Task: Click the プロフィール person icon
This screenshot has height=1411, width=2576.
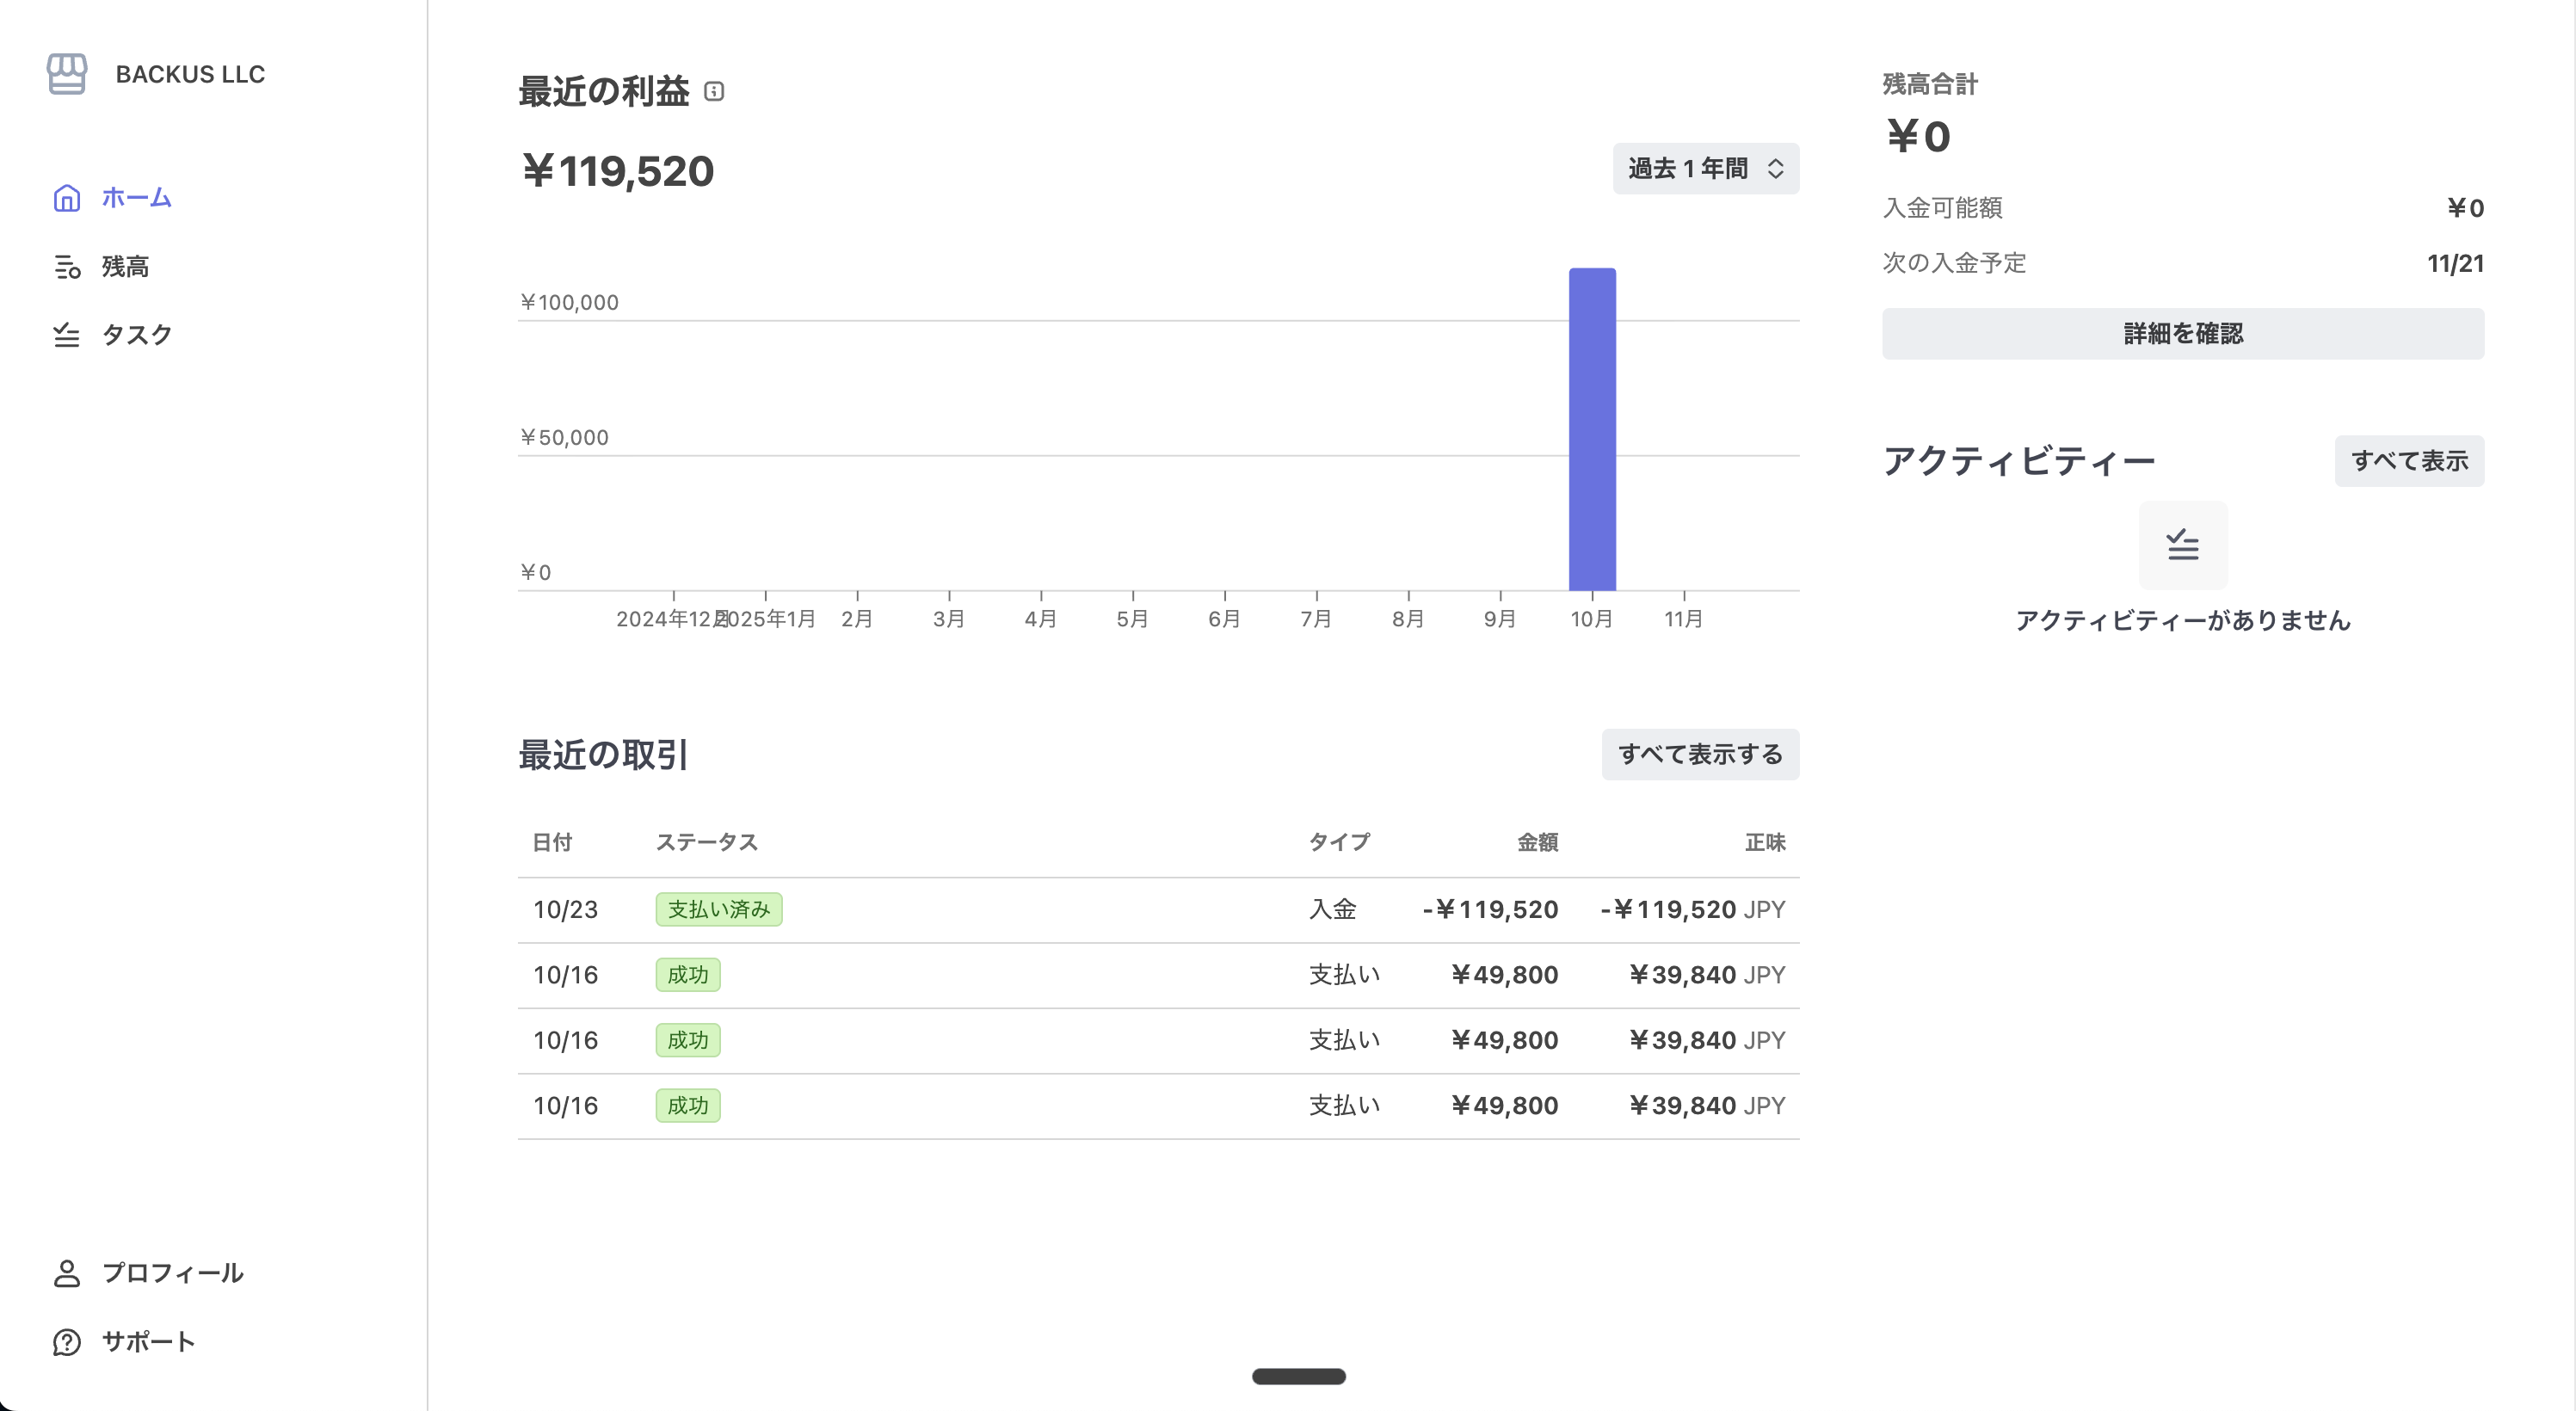Action: point(67,1273)
